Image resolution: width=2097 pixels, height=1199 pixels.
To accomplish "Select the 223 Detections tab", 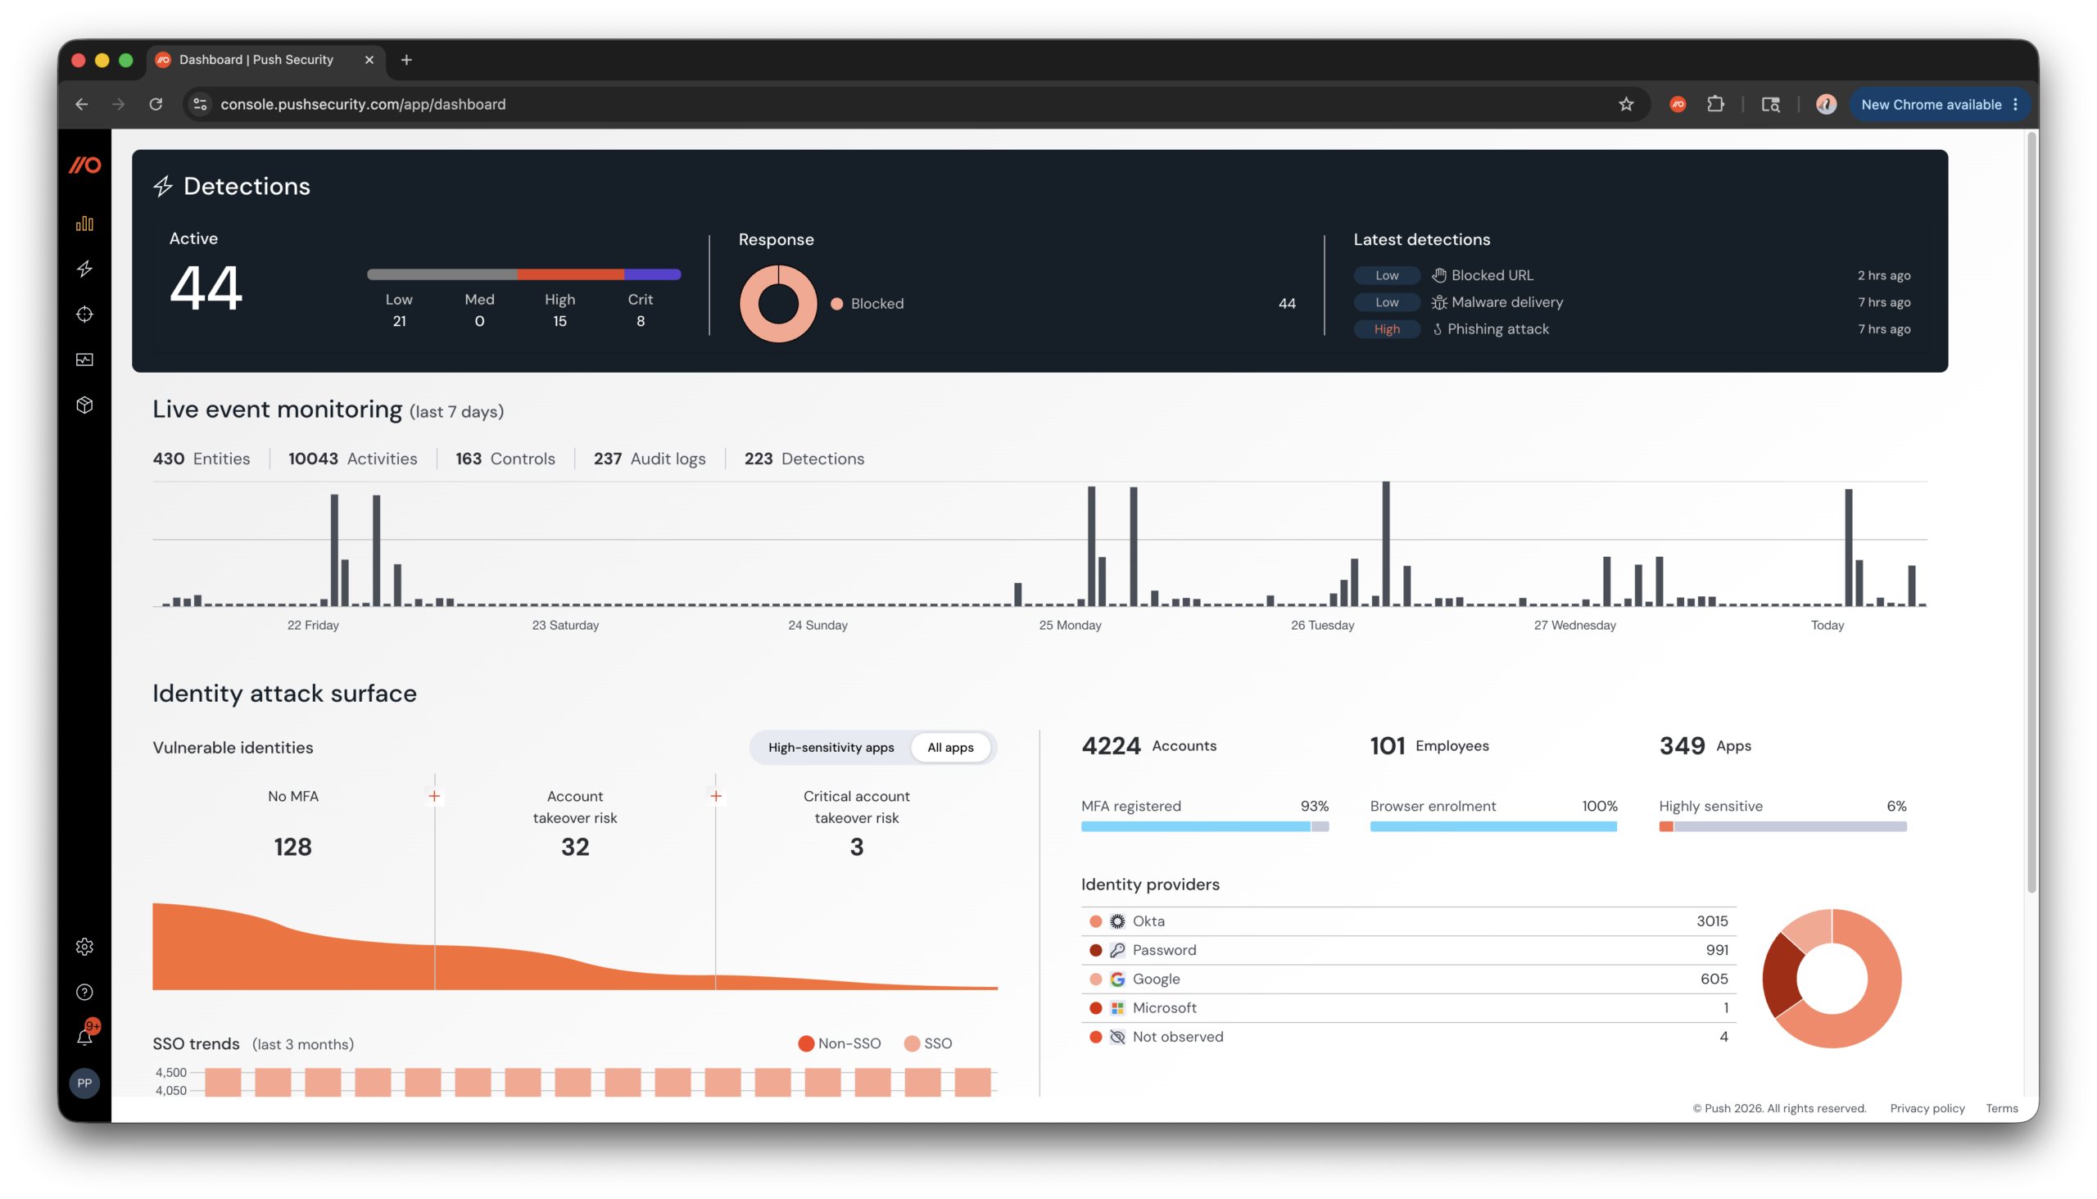I will (804, 459).
